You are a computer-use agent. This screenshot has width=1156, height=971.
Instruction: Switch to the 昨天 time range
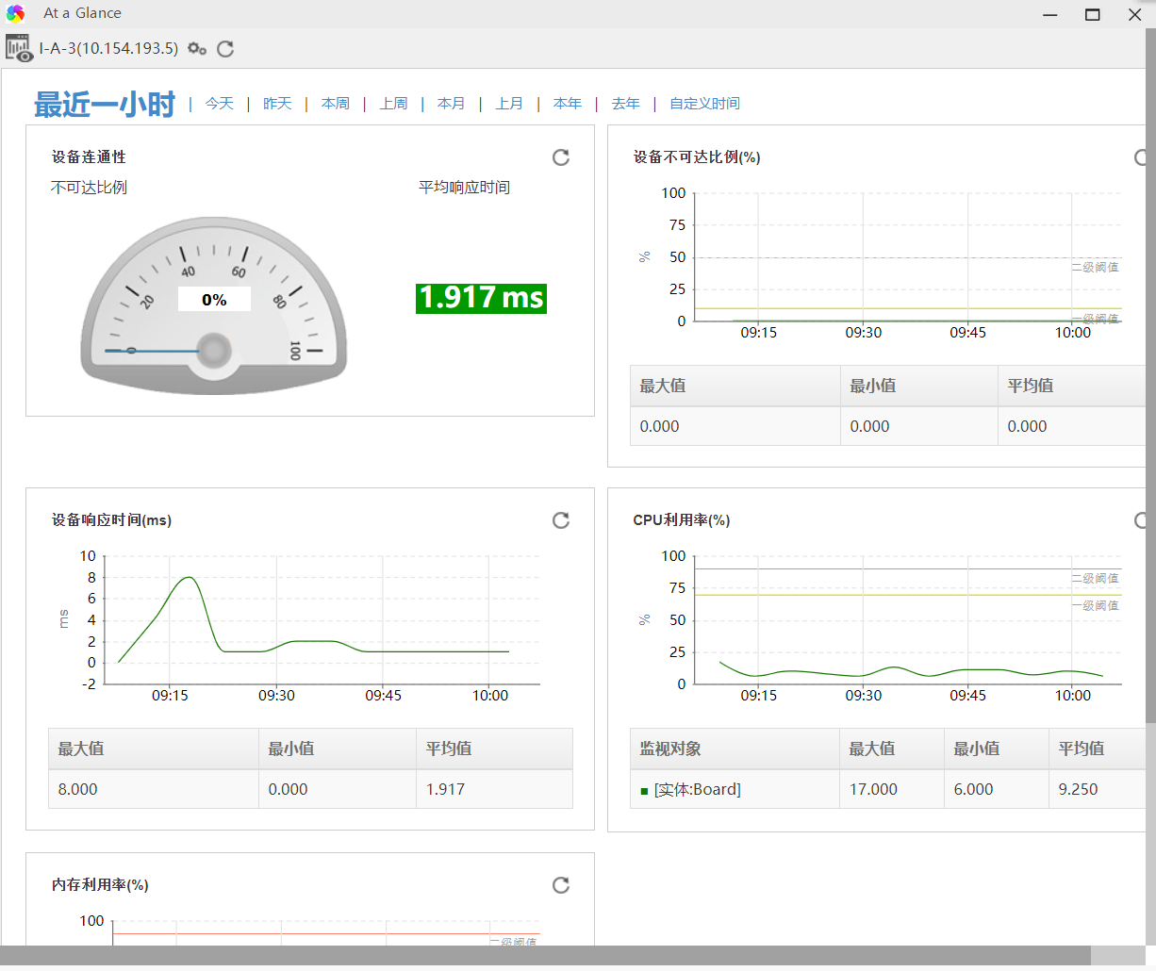coord(277,104)
